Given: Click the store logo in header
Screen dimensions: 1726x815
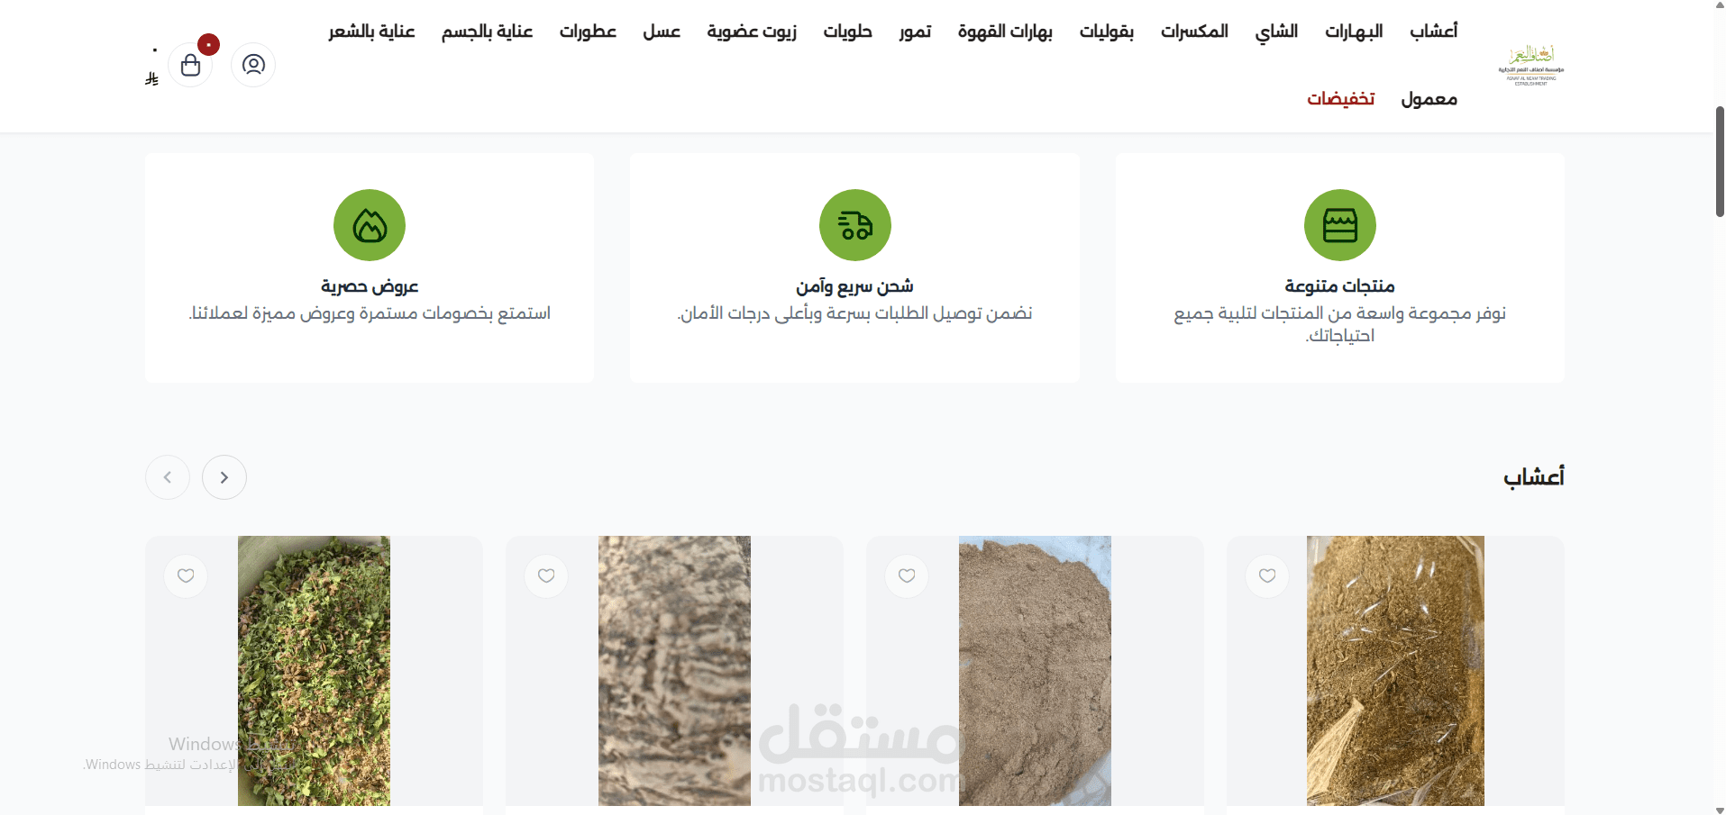Looking at the screenshot, I should 1531,64.
